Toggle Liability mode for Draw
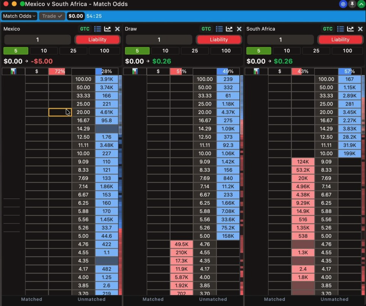 pos(219,40)
